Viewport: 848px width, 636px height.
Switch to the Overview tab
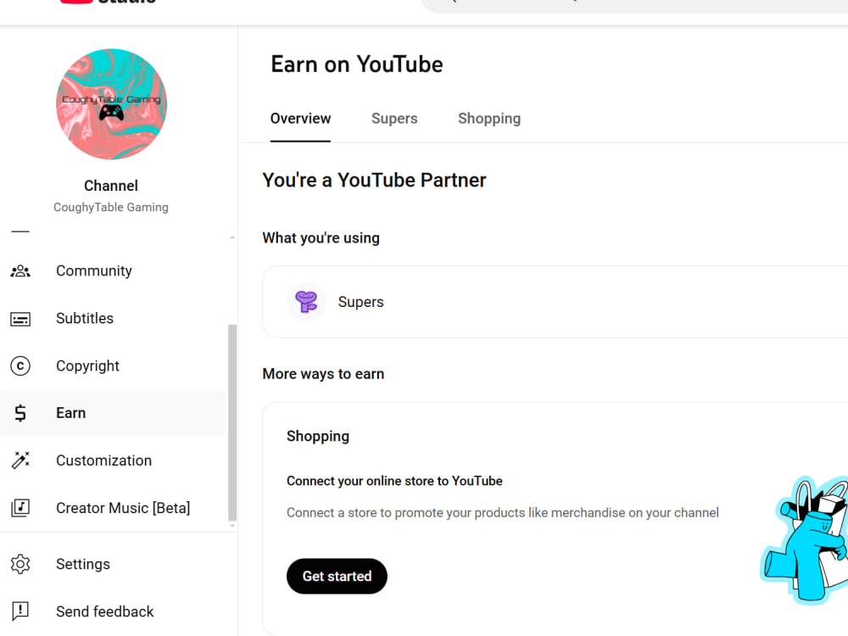click(x=300, y=119)
